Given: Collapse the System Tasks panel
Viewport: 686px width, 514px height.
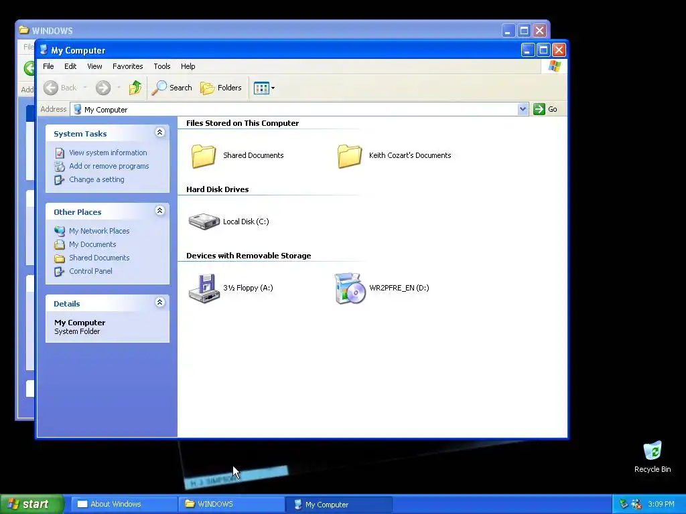Looking at the screenshot, I should 159,133.
